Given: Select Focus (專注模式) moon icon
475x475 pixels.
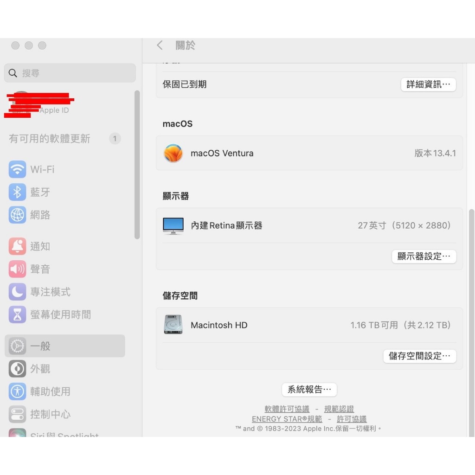Looking at the screenshot, I should click(17, 292).
